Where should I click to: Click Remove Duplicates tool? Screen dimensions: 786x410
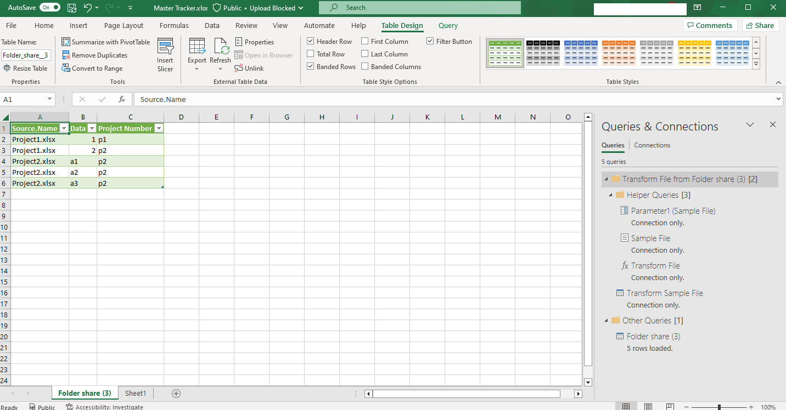(x=94, y=55)
